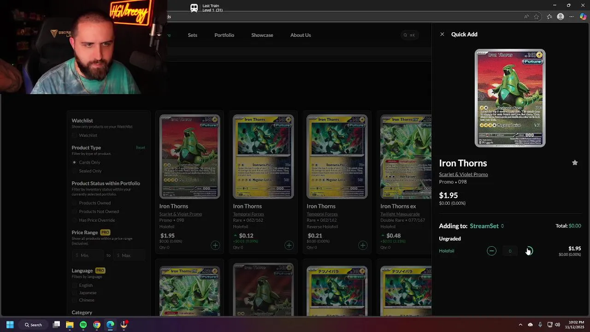Click the Min price input field
The width and height of the screenshot is (590, 332).
[x=88, y=255]
